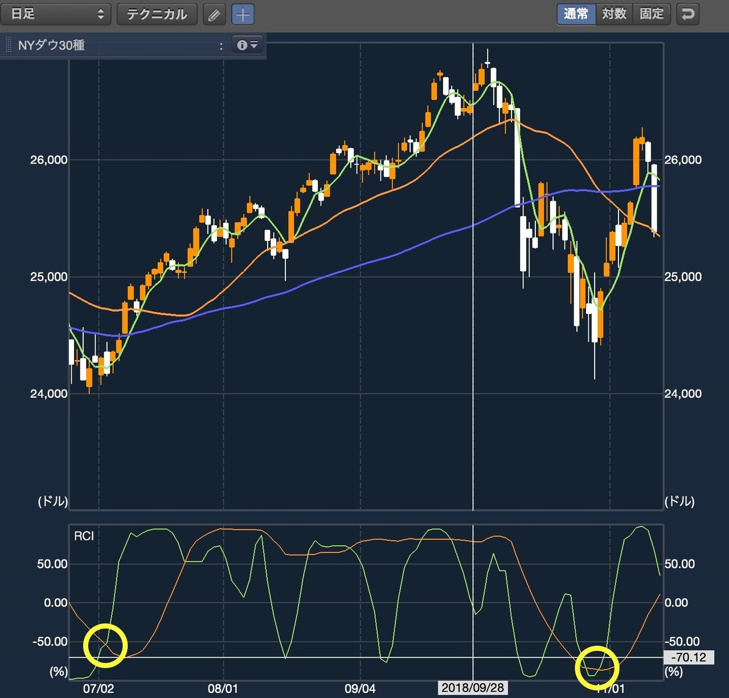Open the info dropdown next to NYダウ30種

(x=247, y=45)
